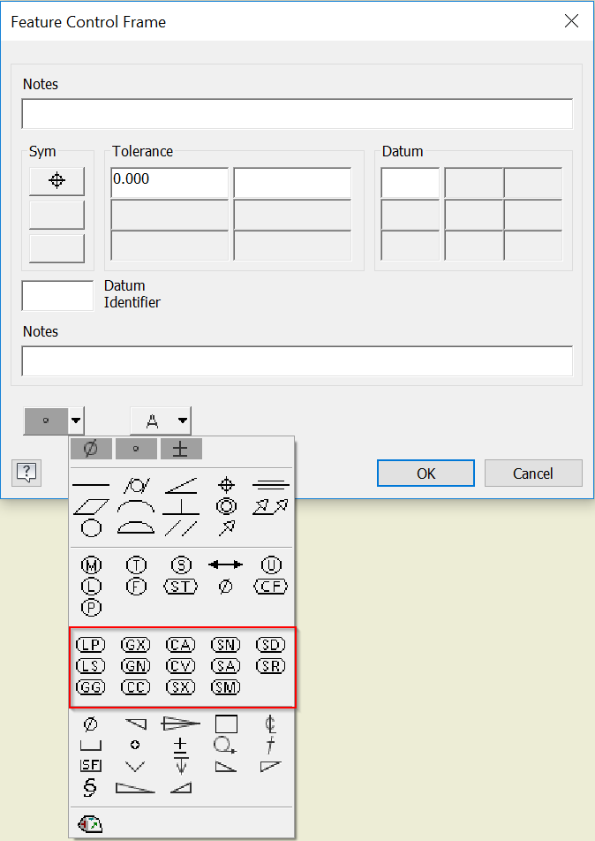595x841 pixels.
Task: Insert the projected tolerance zone (P) symbol
Action: tap(91, 605)
